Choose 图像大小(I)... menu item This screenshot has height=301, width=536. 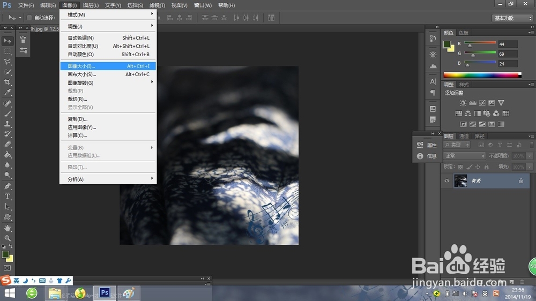tap(108, 66)
